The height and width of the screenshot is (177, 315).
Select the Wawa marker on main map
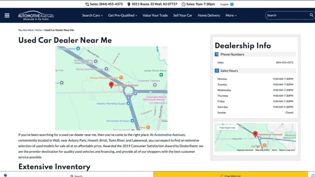pyautogui.click(x=148, y=127)
